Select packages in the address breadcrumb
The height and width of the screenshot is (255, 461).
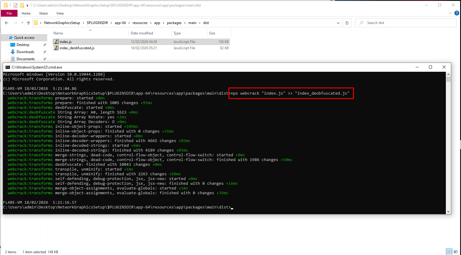174,23
